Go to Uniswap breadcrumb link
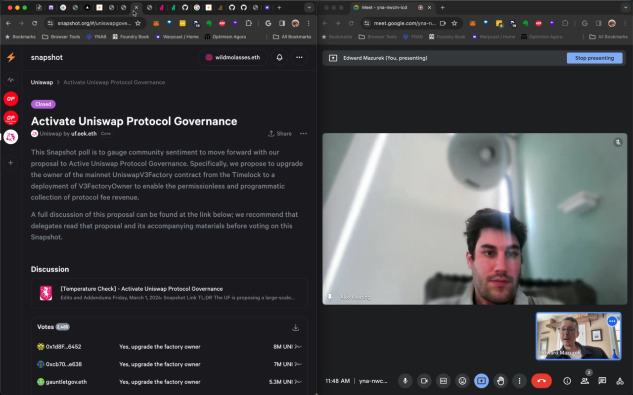633x395 pixels. pos(42,82)
